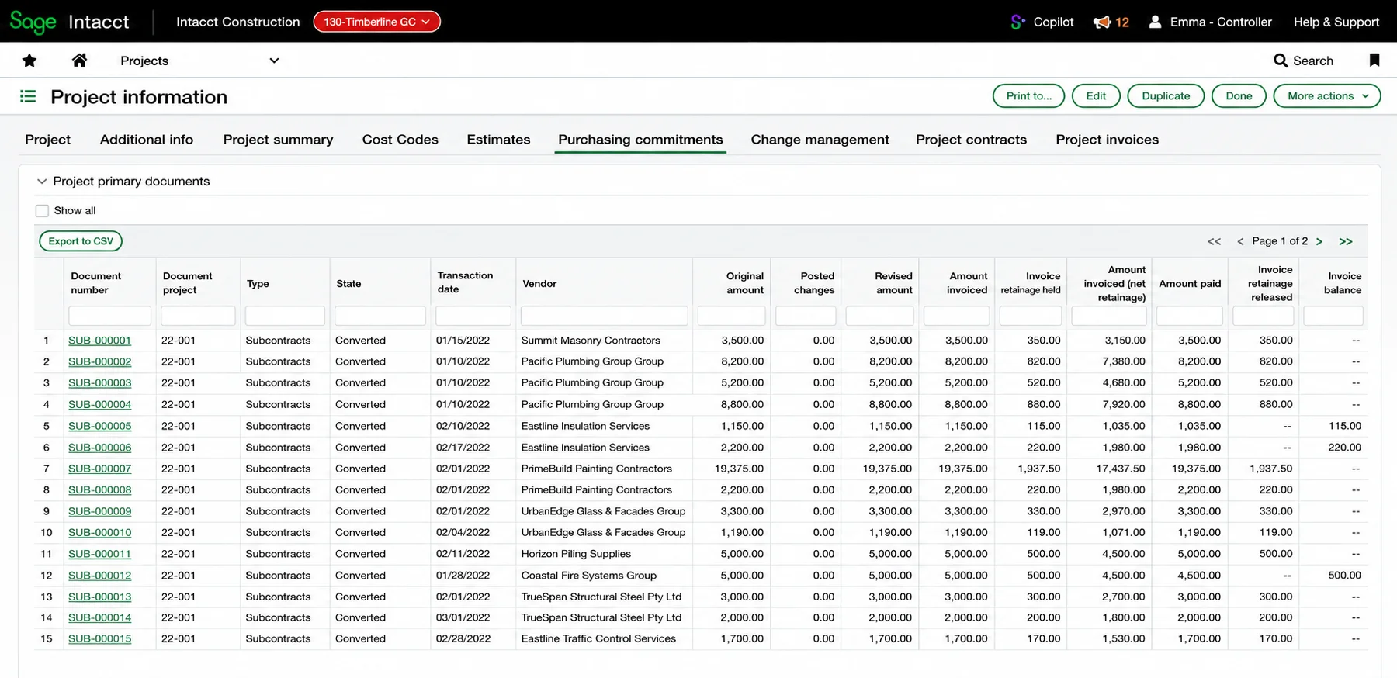Collapse the Project primary documents section
This screenshot has width=1397, height=678.
point(42,181)
